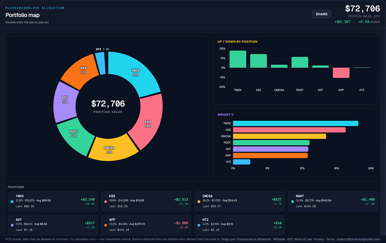Open Disclosures & affiliations link

254,239
